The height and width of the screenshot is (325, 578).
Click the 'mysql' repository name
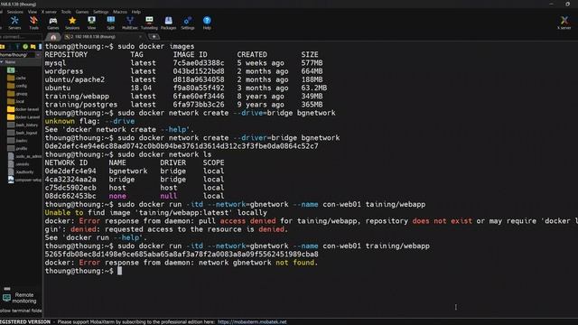[x=55, y=63]
